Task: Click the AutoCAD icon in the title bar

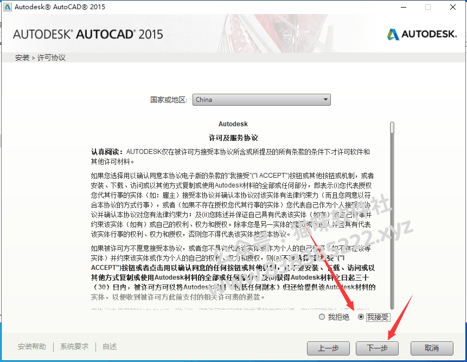Action: (7, 7)
